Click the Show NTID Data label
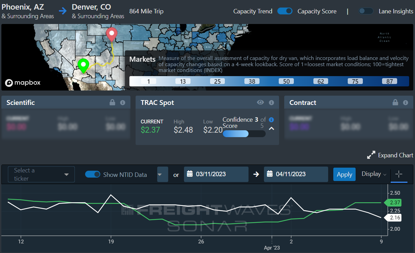The image size is (415, 253). pyautogui.click(x=125, y=174)
